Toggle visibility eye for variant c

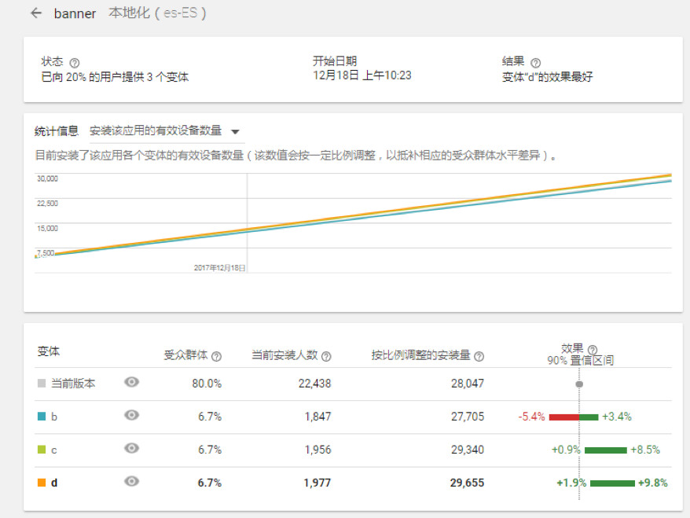131,448
